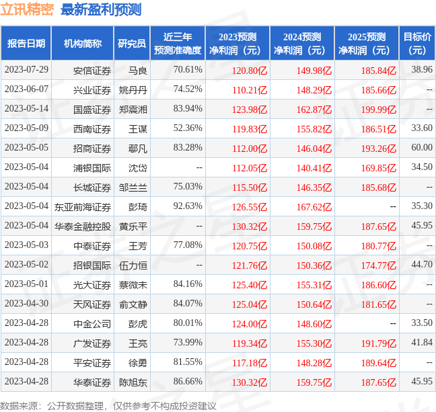Select the 2023预测净利润 column header
This screenshot has height=412, width=436.
click(238, 43)
